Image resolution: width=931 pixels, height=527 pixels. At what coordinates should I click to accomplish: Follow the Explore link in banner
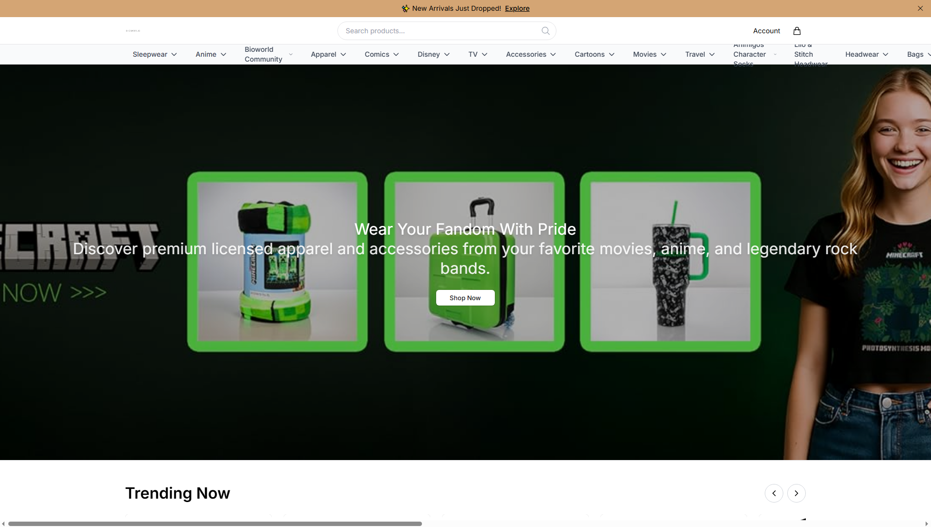click(517, 8)
